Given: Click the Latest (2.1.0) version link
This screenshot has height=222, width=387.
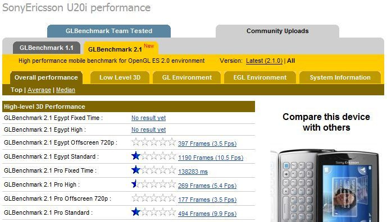Looking at the screenshot, I should [x=264, y=61].
